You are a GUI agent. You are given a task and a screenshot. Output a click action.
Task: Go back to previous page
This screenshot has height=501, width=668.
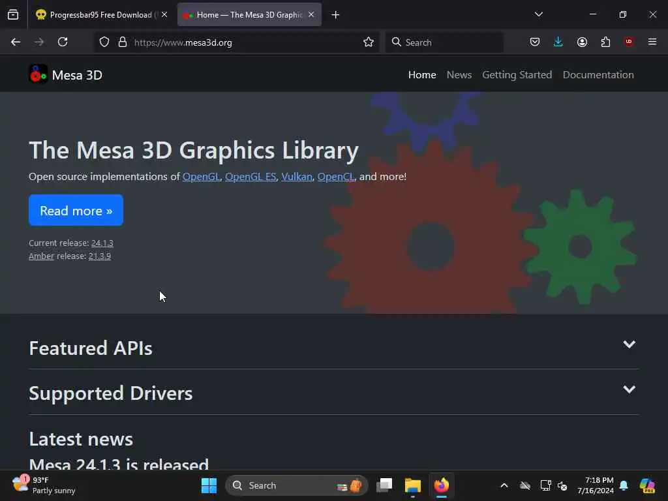coord(16,42)
